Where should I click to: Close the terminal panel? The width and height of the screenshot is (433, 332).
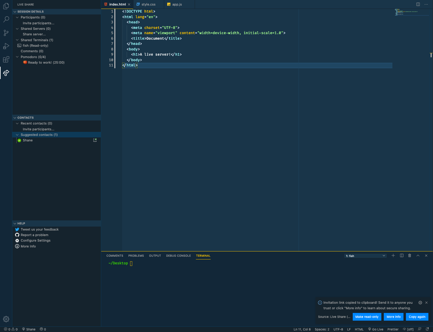(426, 255)
